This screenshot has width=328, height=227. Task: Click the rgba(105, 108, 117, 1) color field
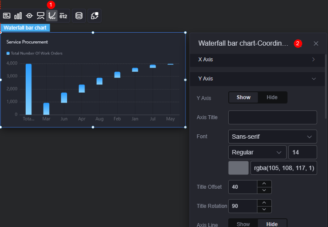[x=284, y=168]
